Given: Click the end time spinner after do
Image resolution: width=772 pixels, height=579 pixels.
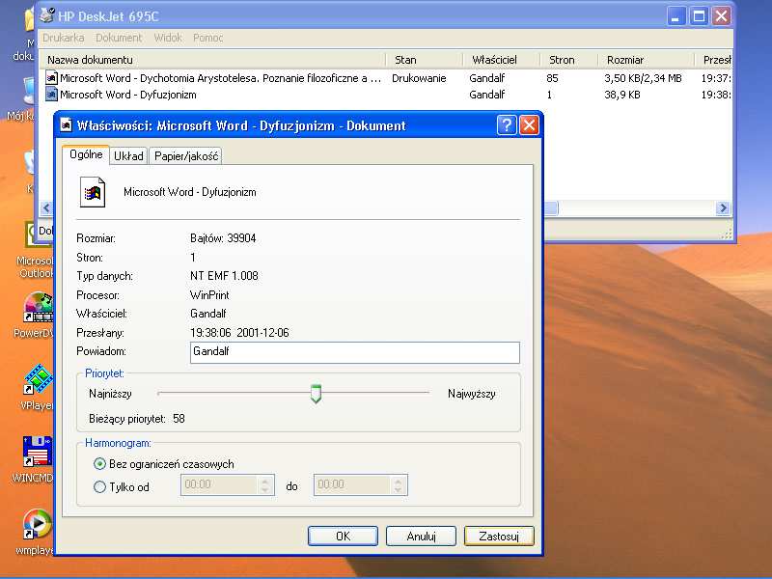Looking at the screenshot, I should tap(398, 485).
